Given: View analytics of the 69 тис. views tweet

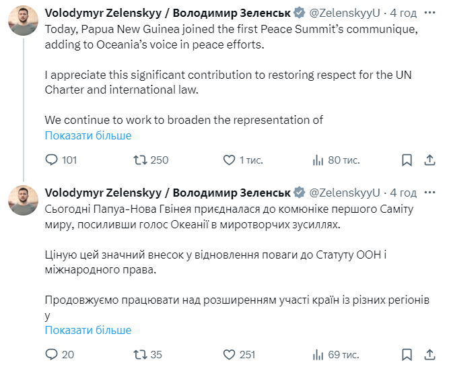Looking at the screenshot, I should [318, 354].
